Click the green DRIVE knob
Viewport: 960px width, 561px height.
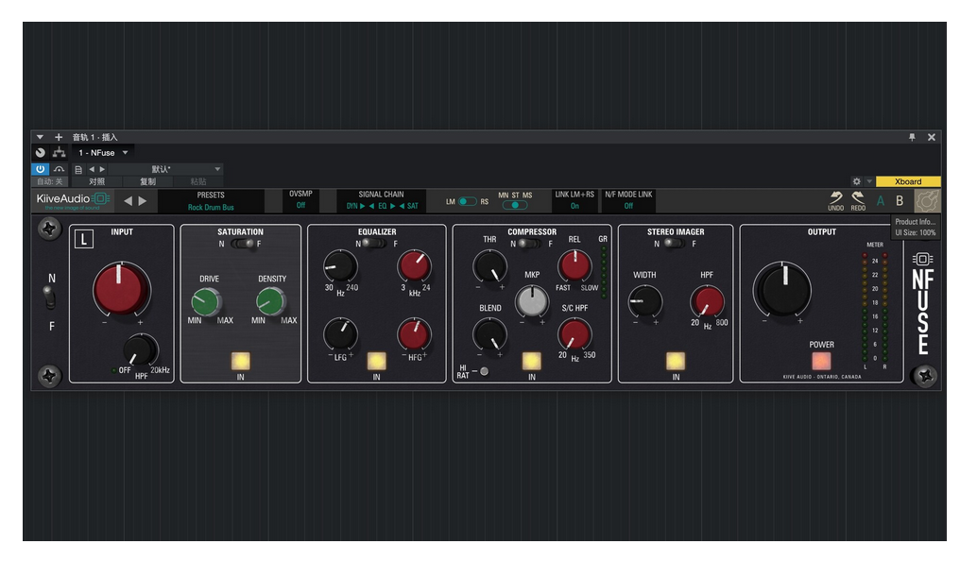pyautogui.click(x=206, y=301)
